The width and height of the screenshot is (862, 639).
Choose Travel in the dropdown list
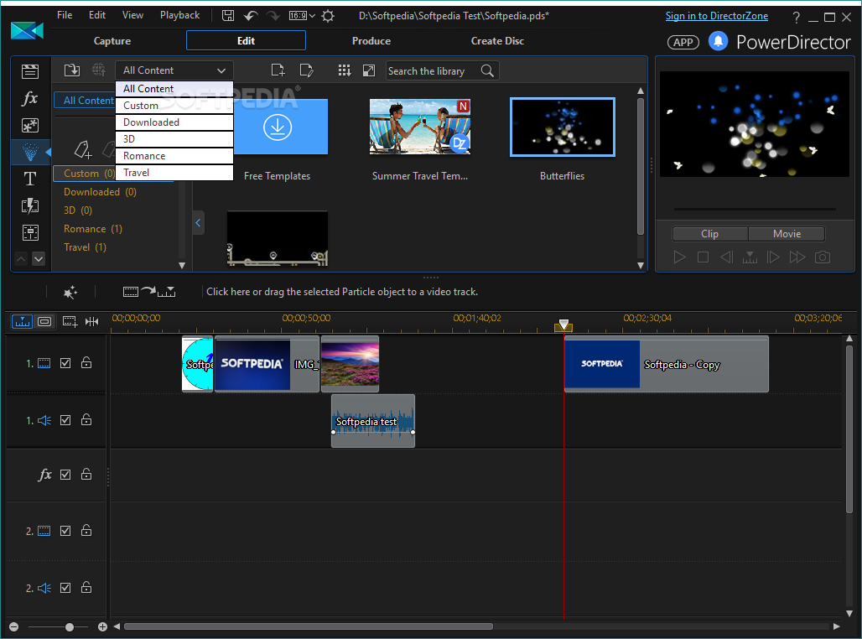pos(174,173)
